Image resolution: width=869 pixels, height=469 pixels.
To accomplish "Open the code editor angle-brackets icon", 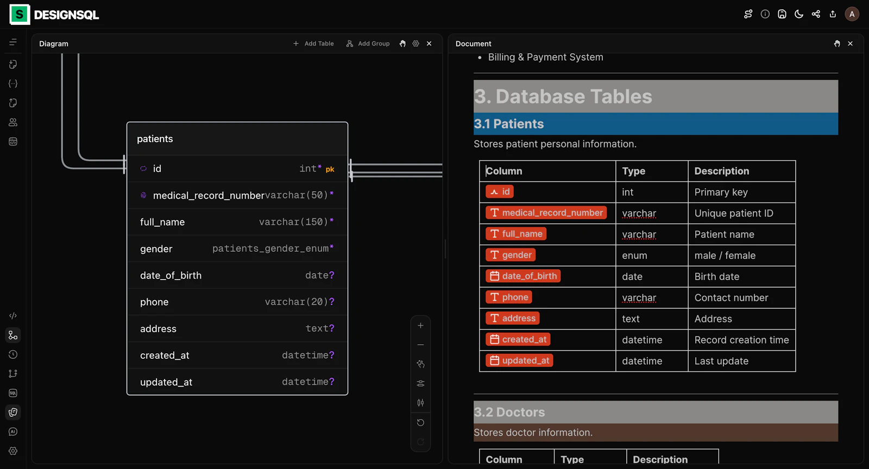I will coord(13,315).
